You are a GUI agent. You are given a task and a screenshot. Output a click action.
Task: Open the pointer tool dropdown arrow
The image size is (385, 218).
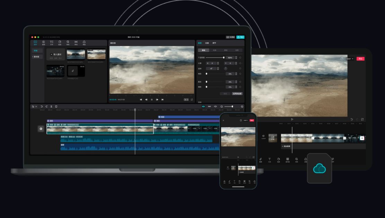click(x=36, y=107)
